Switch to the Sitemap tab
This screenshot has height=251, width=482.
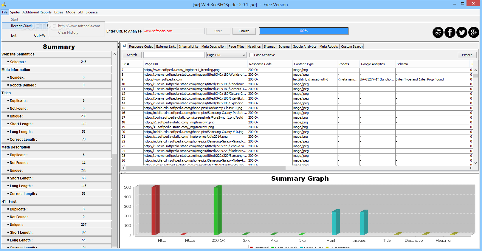coord(269,47)
